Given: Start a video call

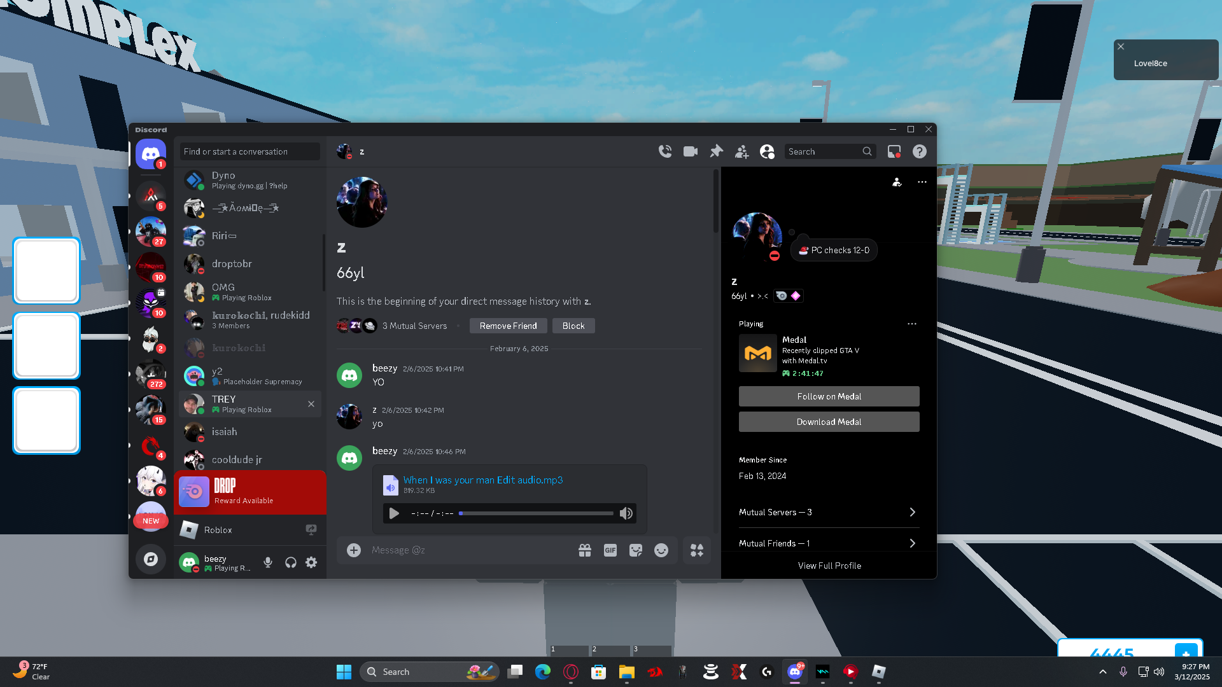Looking at the screenshot, I should (691, 151).
